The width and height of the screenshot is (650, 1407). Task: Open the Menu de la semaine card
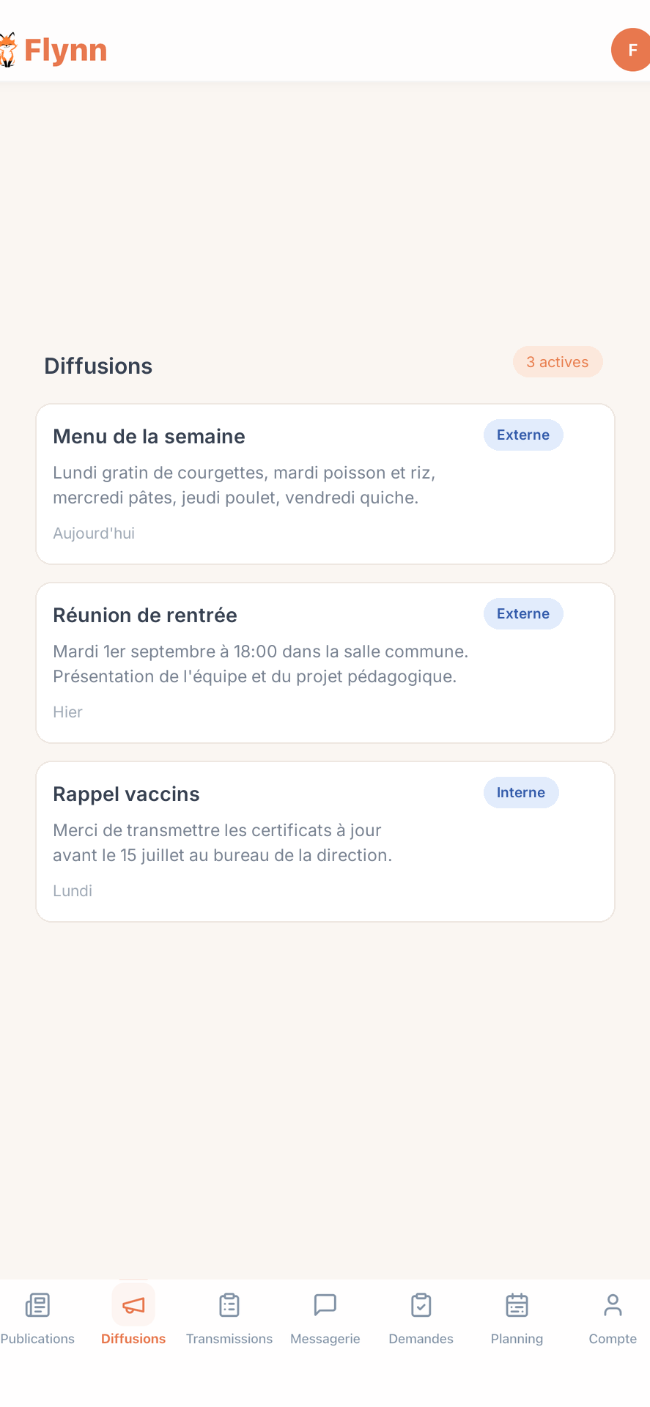coord(325,484)
